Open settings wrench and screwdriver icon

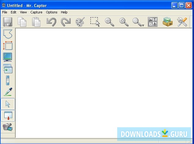pos(182,22)
